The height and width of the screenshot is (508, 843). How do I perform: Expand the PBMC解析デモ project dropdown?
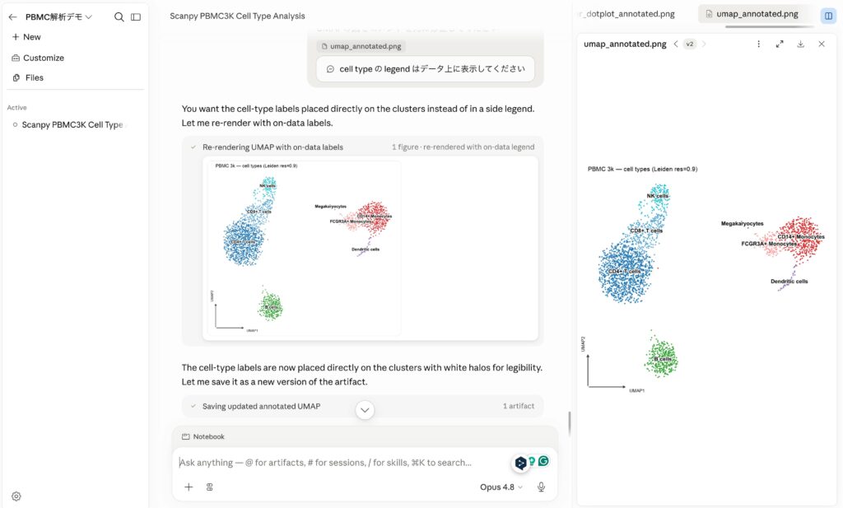coord(59,16)
